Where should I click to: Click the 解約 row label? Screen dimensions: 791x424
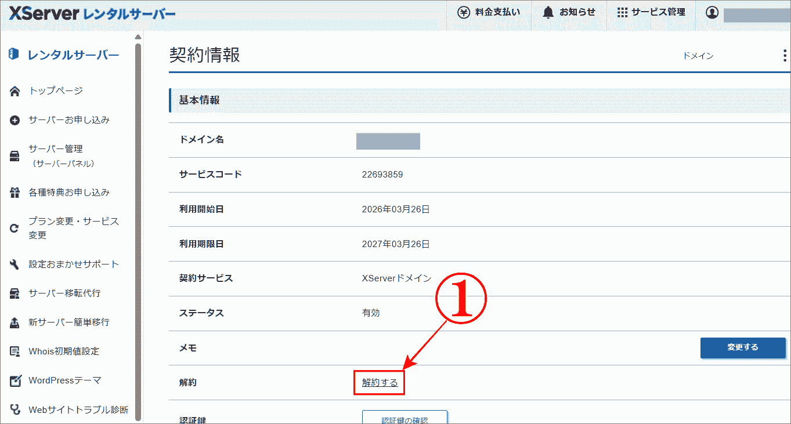click(188, 382)
